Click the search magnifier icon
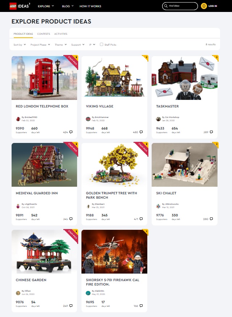The image size is (232, 317). (x=166, y=6)
